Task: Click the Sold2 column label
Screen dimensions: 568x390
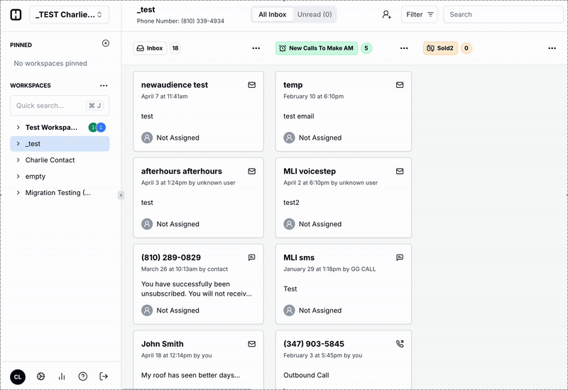Action: click(x=440, y=48)
